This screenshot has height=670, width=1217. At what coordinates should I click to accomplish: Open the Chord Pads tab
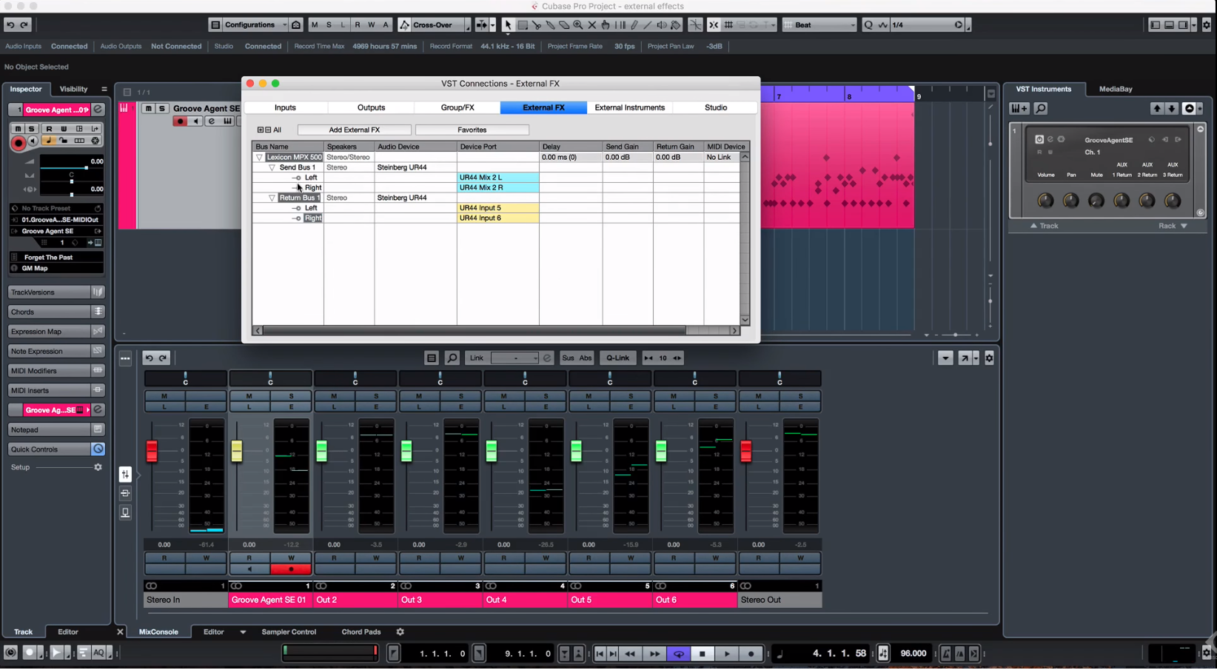[361, 633]
